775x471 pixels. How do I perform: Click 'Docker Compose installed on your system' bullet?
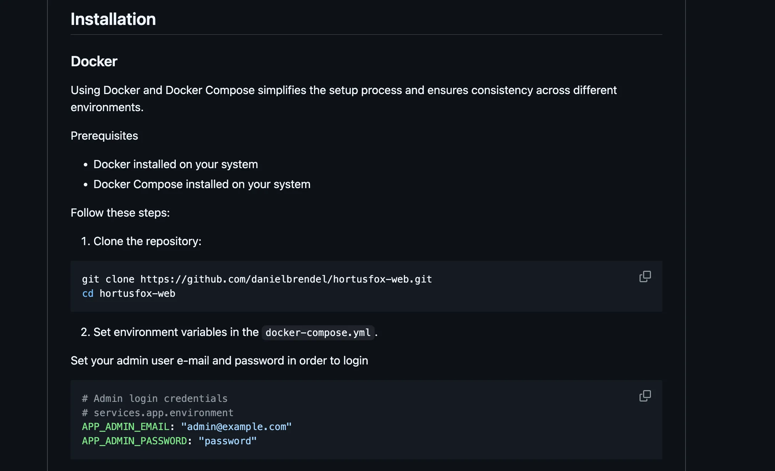[202, 184]
